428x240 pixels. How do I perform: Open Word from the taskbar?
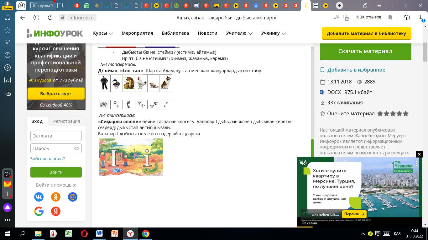point(99,233)
